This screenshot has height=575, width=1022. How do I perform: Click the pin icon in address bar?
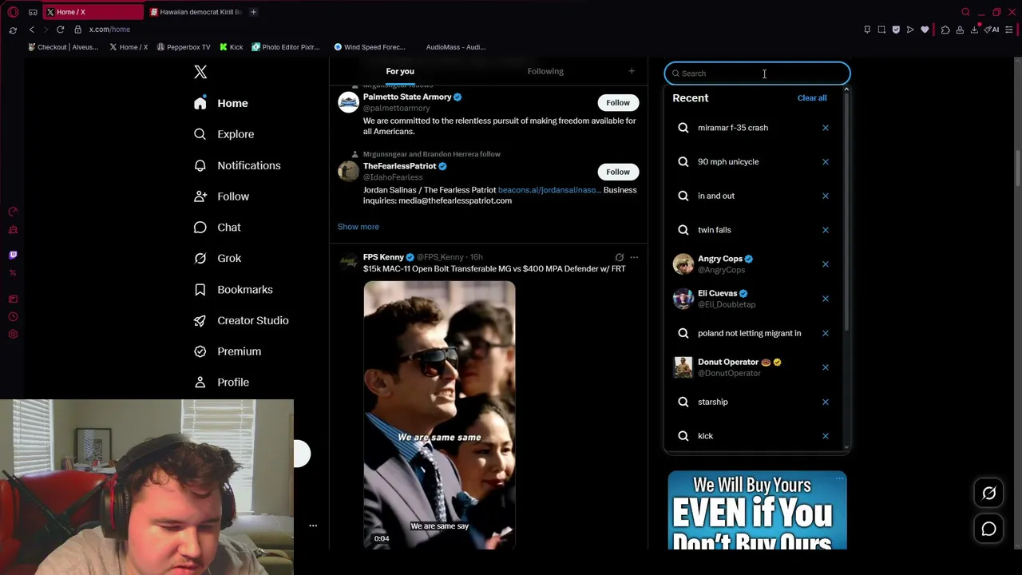click(x=867, y=30)
